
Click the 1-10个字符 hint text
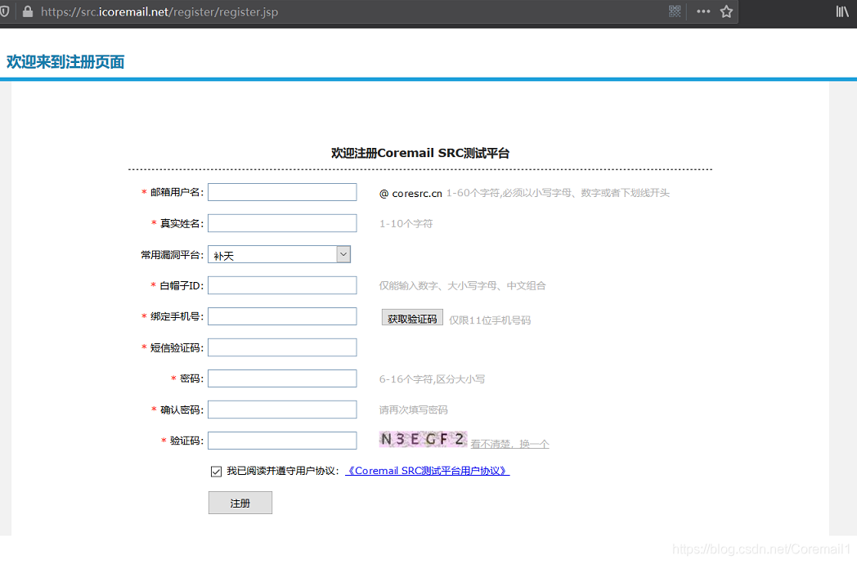coord(406,223)
